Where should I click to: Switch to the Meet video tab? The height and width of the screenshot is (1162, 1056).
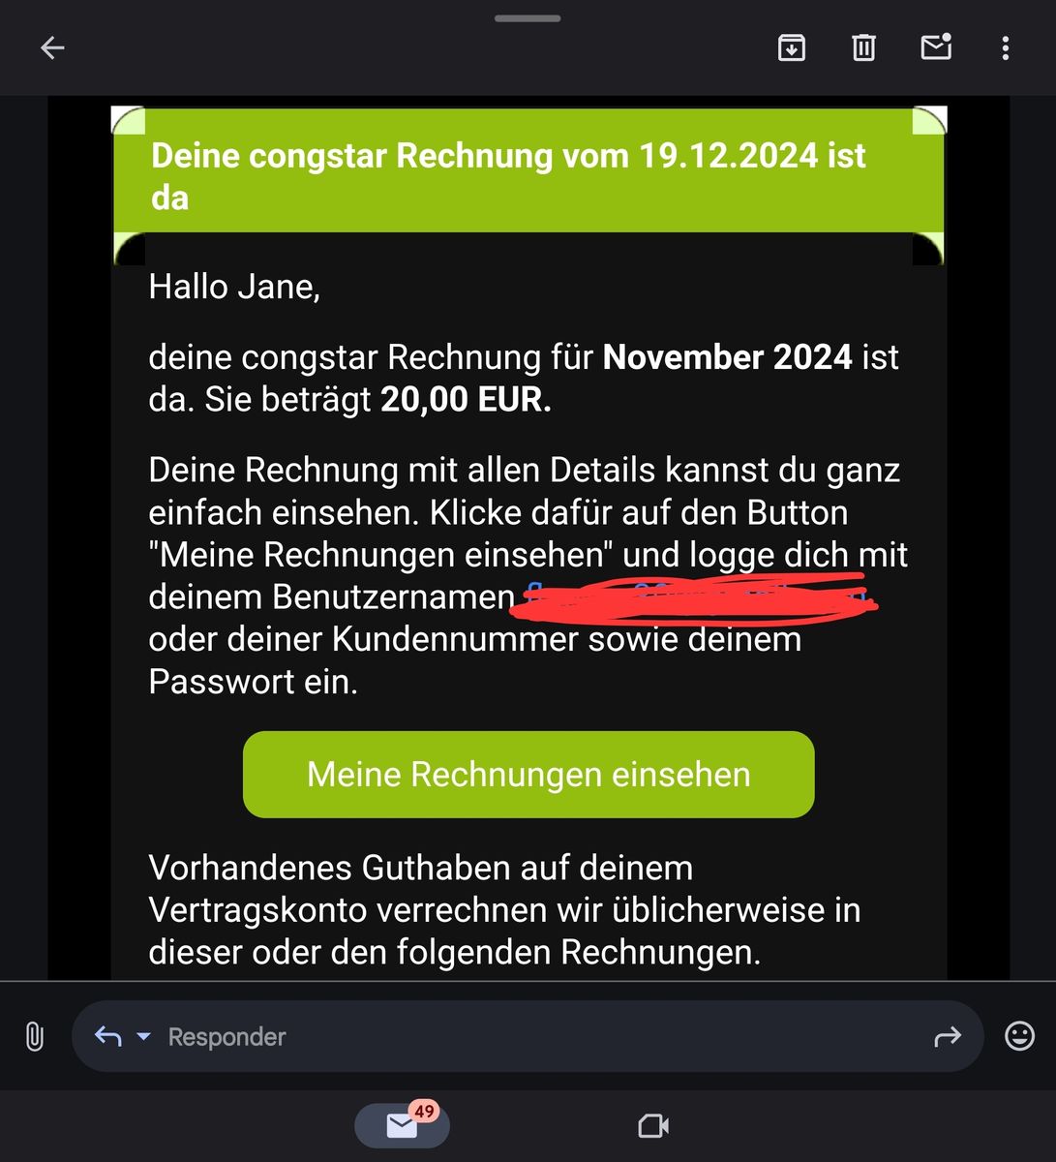click(x=653, y=1125)
